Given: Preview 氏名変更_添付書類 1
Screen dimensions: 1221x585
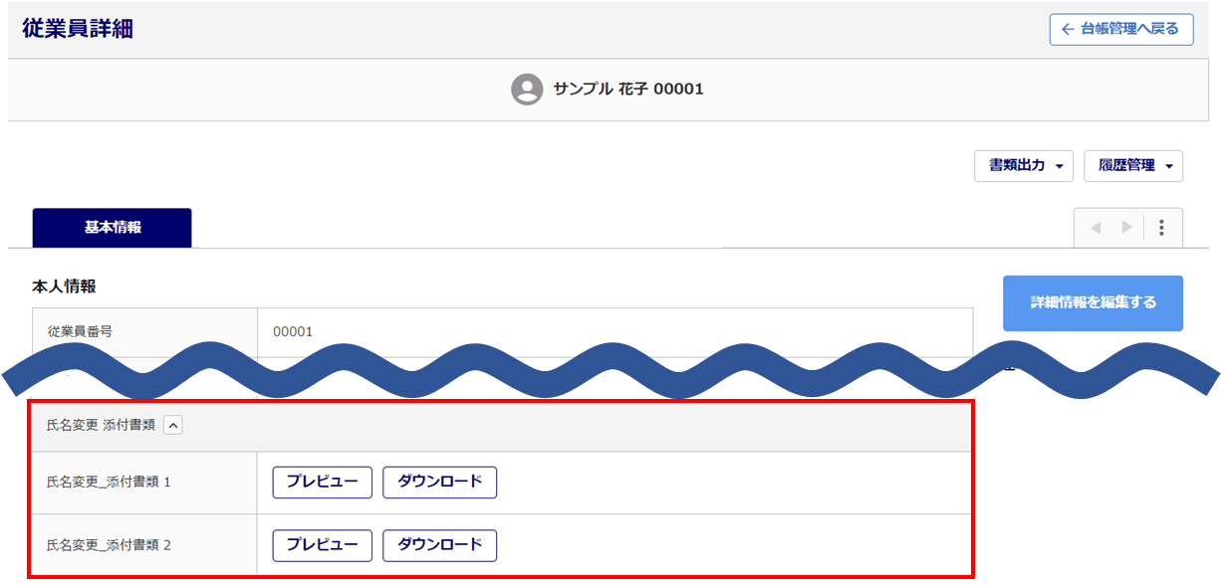Looking at the screenshot, I should click(323, 483).
